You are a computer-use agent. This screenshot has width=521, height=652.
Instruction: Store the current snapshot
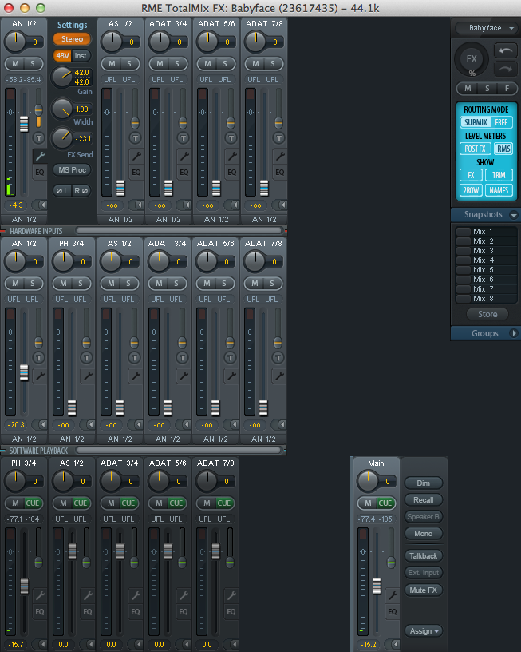click(x=487, y=314)
